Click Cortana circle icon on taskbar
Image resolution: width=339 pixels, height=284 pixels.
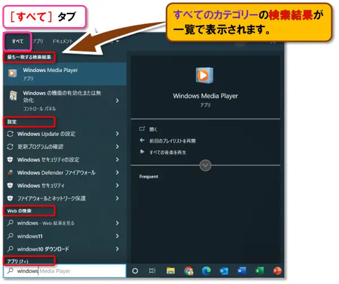[135, 271]
